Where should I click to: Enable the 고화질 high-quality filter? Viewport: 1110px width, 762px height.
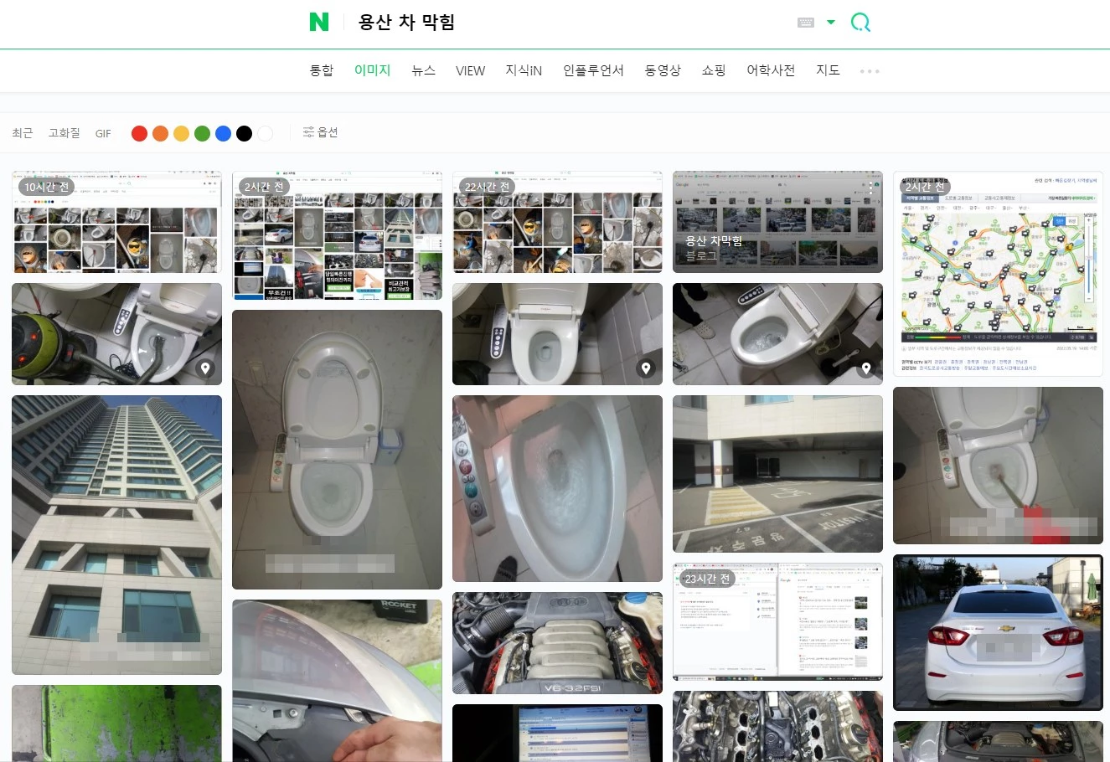[x=64, y=132]
